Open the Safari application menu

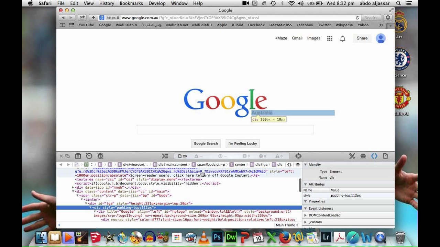(x=45, y=3)
